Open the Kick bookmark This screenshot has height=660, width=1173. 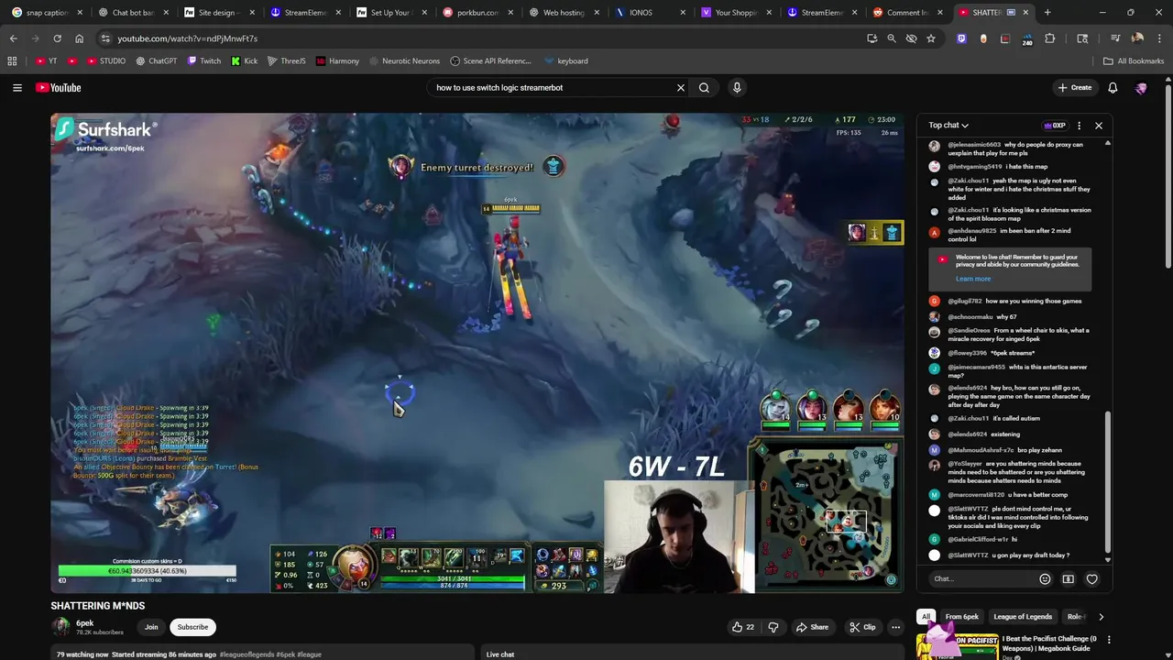click(x=245, y=61)
